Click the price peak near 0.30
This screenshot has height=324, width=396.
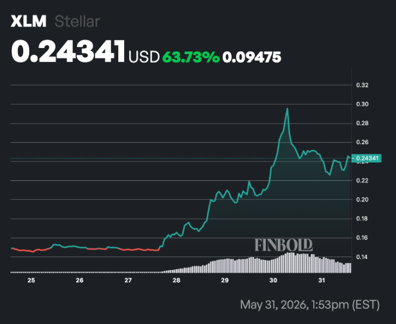point(287,109)
